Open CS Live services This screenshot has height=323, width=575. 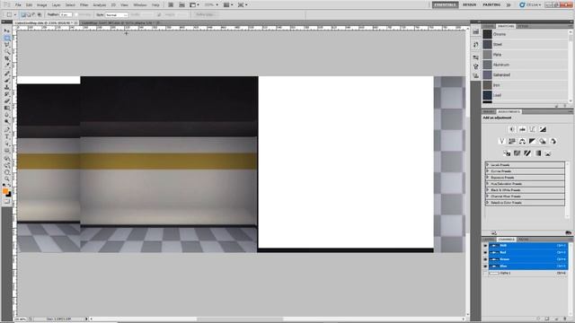point(530,4)
